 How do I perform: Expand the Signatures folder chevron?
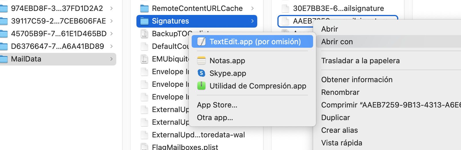(x=252, y=21)
